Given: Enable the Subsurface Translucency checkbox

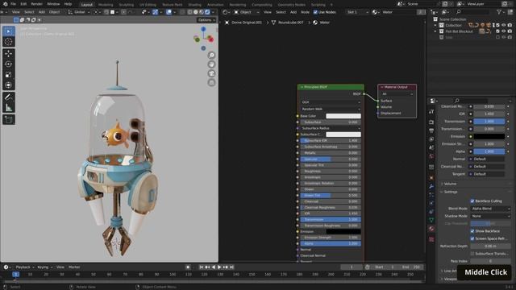Looking at the screenshot, I should click(472, 254).
